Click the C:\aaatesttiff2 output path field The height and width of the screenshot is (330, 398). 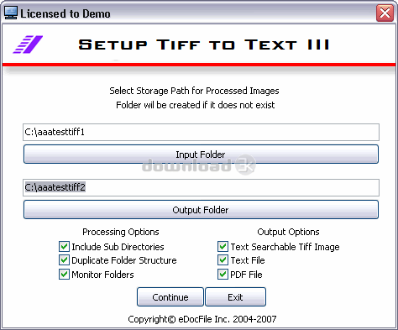pos(201,187)
